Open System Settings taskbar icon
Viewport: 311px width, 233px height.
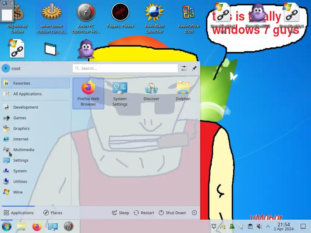(x=53, y=226)
